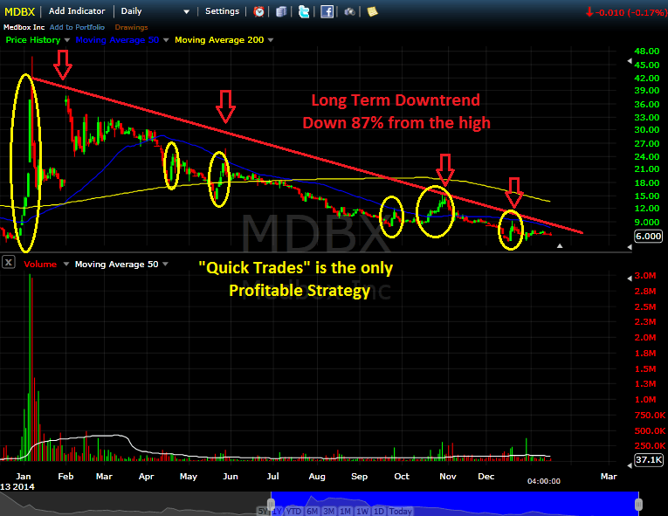Open the data table stack icon
The image size is (668, 516).
pyautogui.click(x=281, y=11)
